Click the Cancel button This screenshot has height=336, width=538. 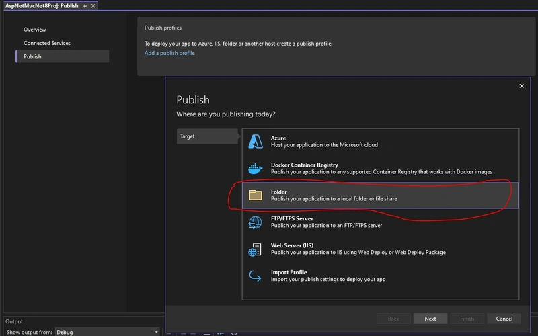tap(504, 319)
